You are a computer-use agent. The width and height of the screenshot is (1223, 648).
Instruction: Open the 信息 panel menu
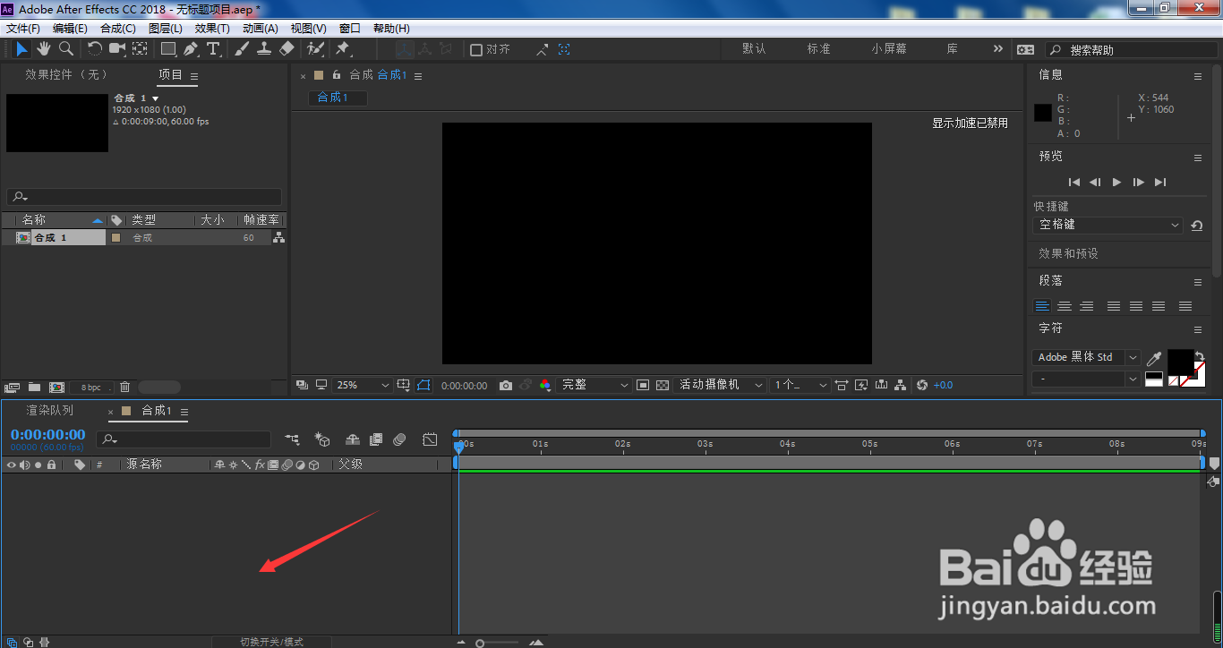1198,77
